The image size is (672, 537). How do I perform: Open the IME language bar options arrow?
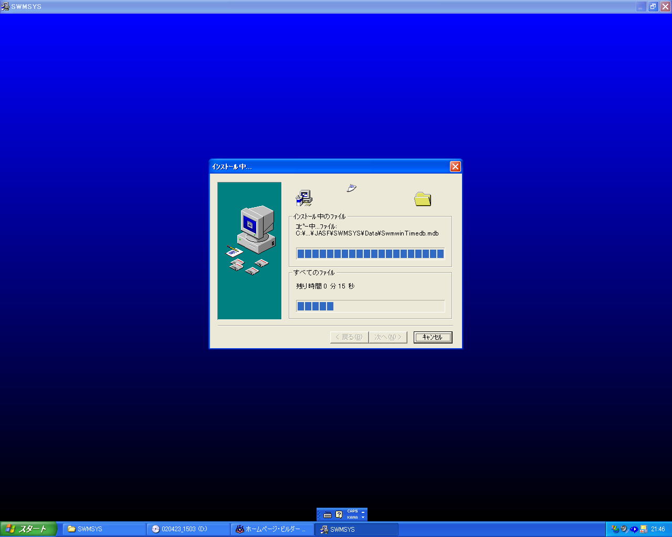pos(363,518)
